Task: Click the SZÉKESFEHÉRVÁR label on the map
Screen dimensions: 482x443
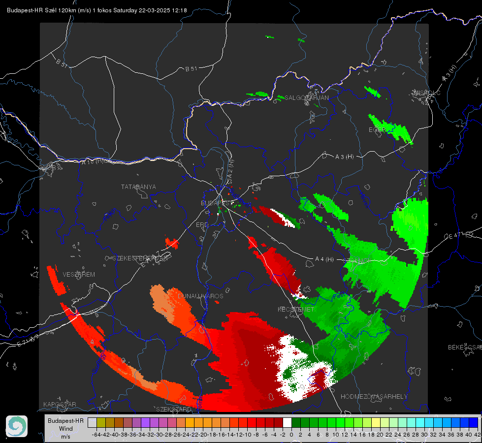Action: [141, 258]
